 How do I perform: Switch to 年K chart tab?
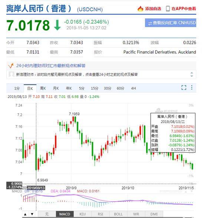pyautogui.click(x=69, y=88)
